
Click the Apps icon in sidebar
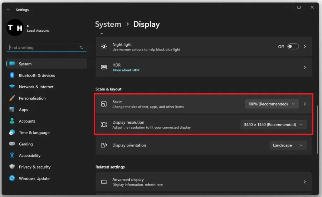[12, 109]
